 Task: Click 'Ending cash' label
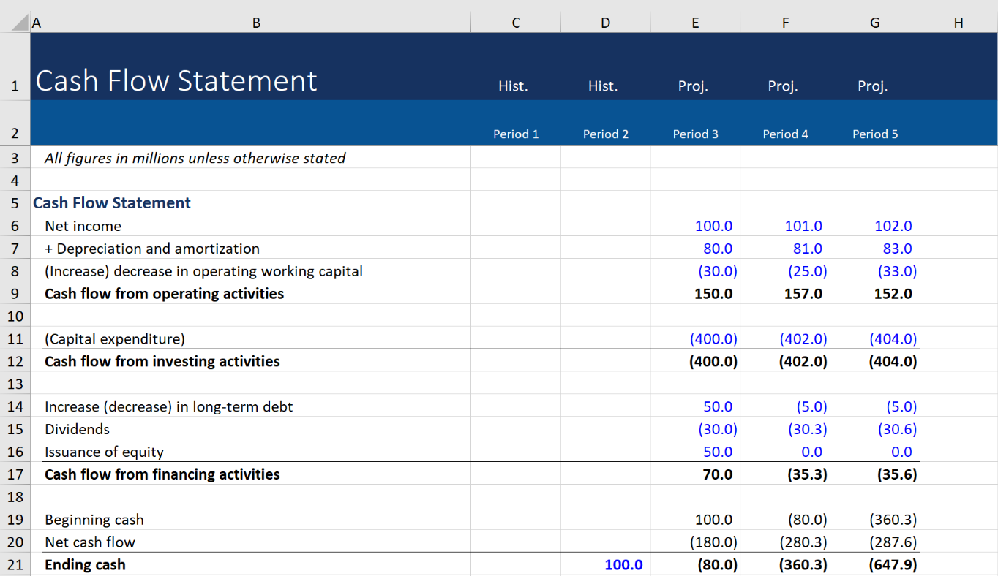click(x=86, y=565)
